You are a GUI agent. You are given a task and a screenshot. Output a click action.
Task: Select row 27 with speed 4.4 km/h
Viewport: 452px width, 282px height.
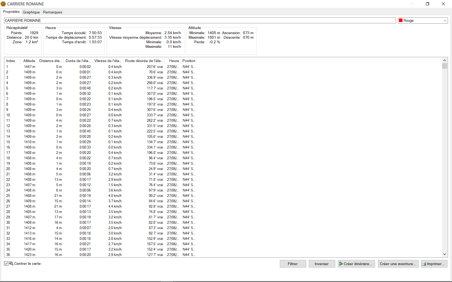[x=101, y=206]
